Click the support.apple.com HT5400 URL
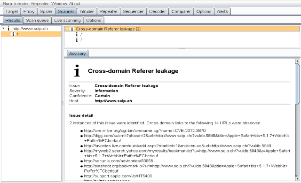This screenshot has height=183, width=301. [118, 176]
